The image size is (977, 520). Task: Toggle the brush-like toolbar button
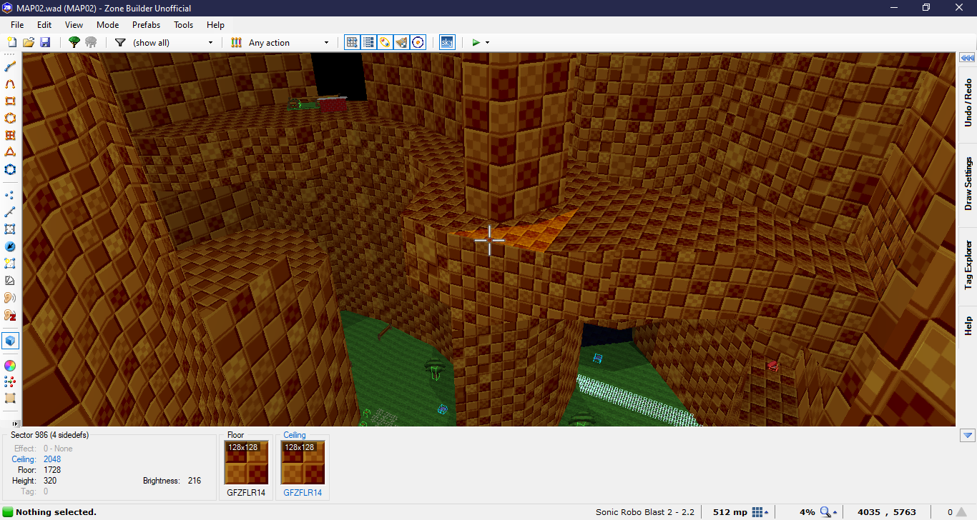pos(402,42)
